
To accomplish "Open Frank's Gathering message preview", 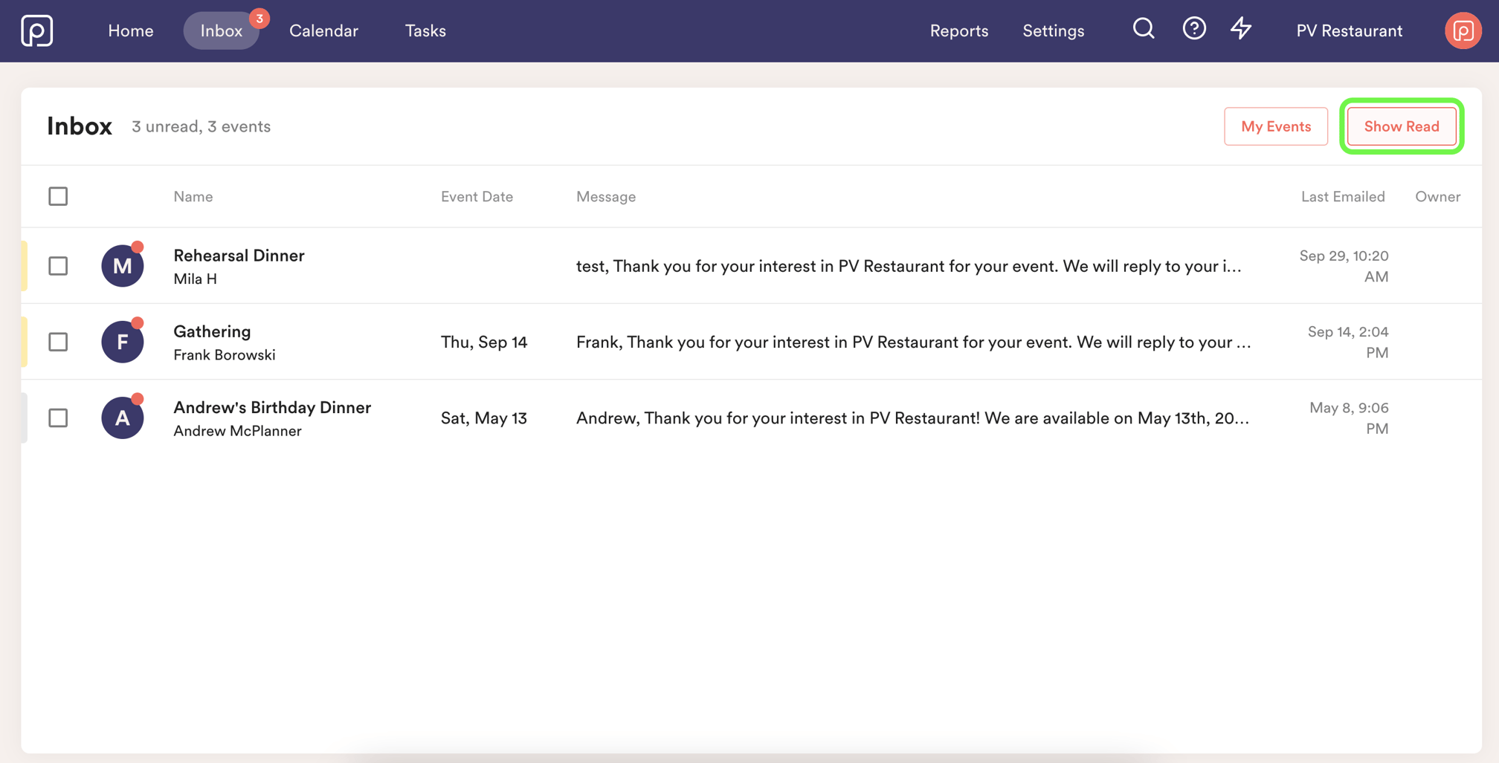I will pyautogui.click(x=912, y=342).
